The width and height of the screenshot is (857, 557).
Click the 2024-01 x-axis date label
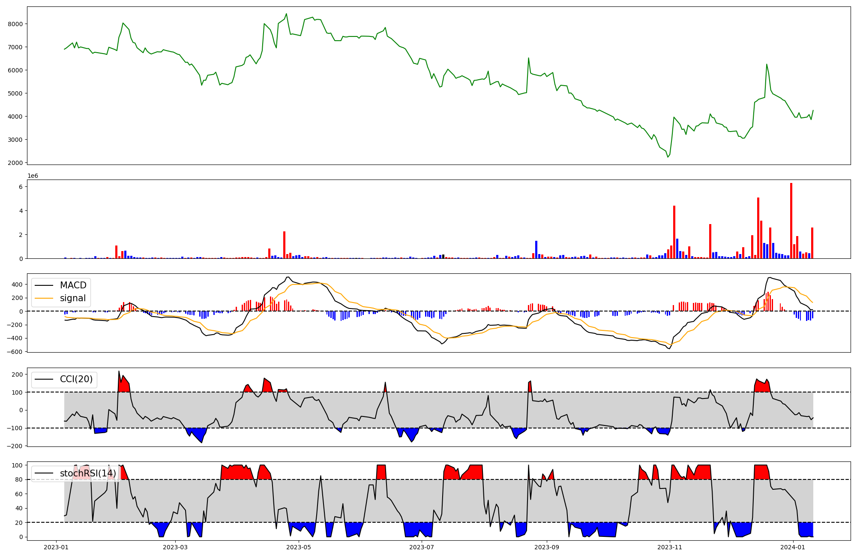pyautogui.click(x=794, y=547)
